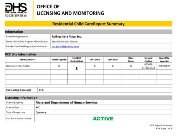The image size is (178, 138).
Task: Click the Total DHS Contract Limit header
Action: tap(77, 60)
